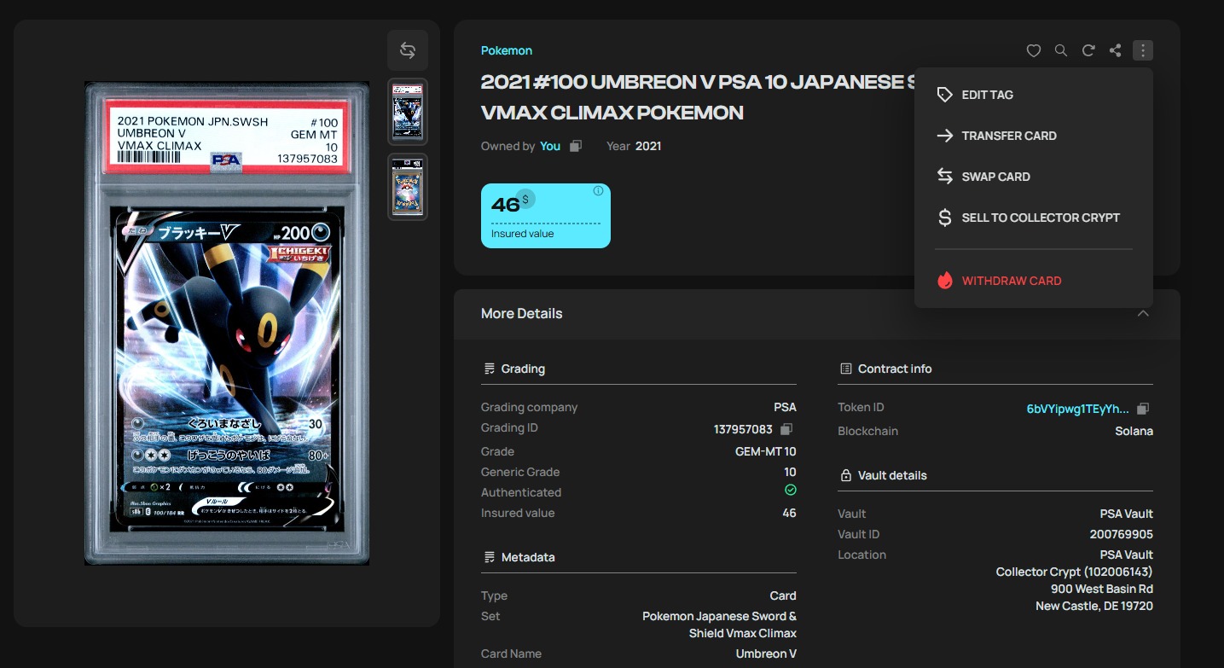
Task: Click info icon on insured value badge
Action: pos(599,191)
